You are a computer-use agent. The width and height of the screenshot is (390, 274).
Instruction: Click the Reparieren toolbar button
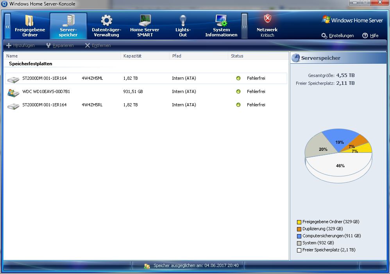tap(60, 45)
